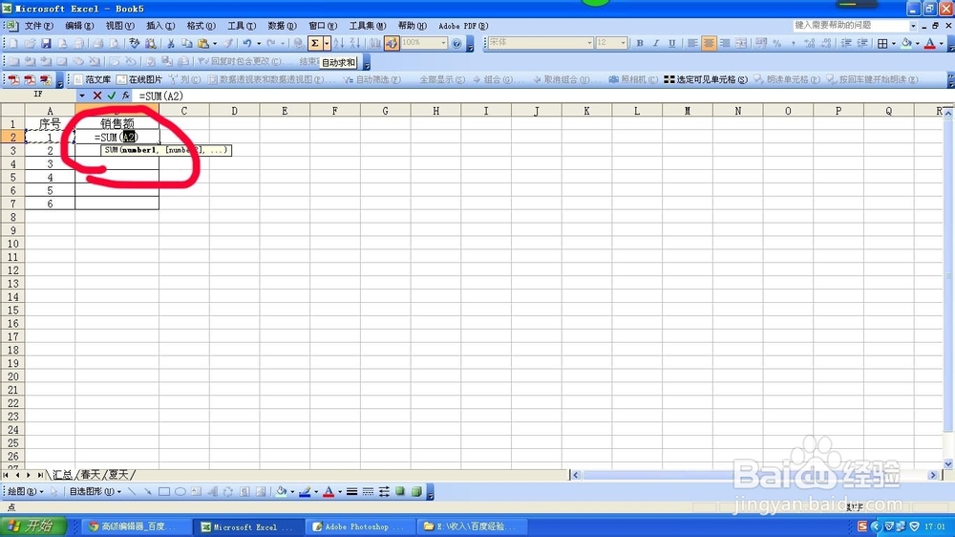This screenshot has height=537, width=955.
Task: Click the 范文库 button
Action: pos(93,79)
